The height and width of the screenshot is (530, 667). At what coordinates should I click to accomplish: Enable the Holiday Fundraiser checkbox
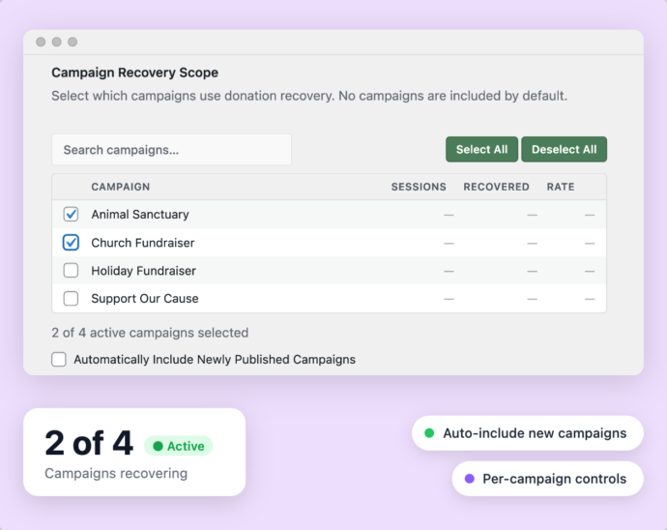click(71, 271)
